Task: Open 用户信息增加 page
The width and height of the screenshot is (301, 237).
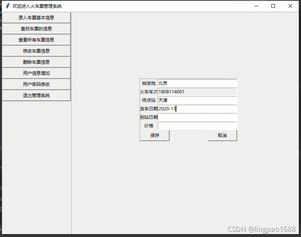Action: pos(36,73)
